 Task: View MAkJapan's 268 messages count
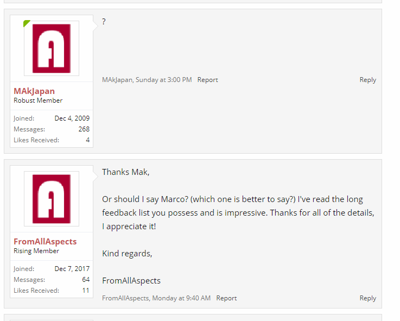(84, 129)
